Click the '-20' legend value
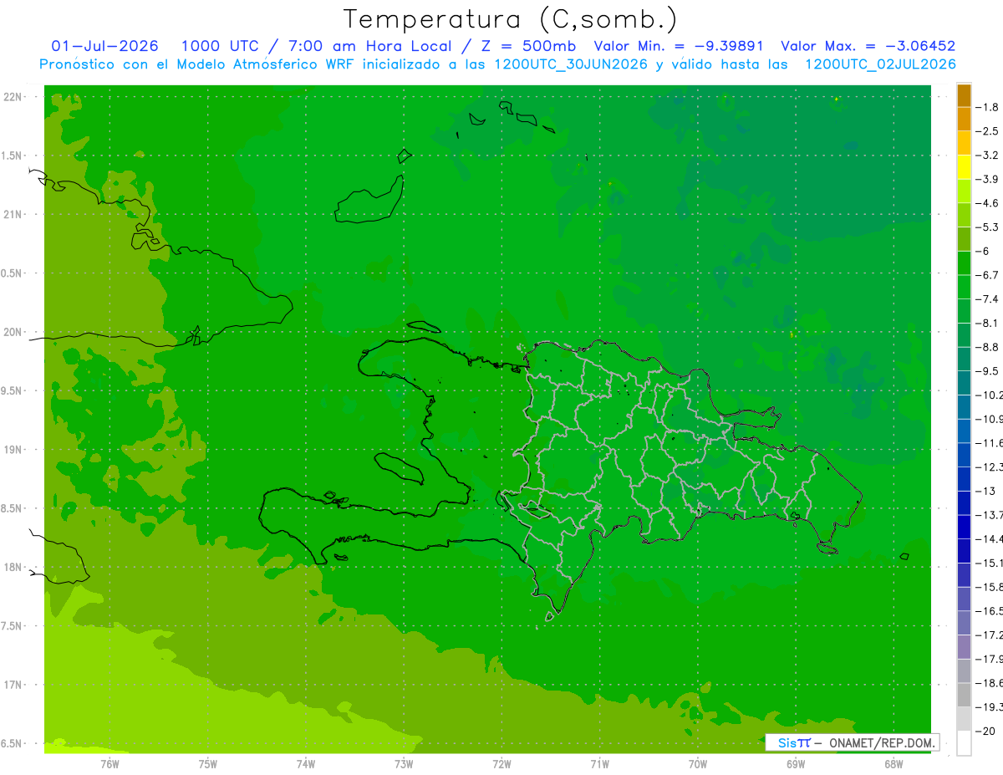Viewport: 1003px width, 775px height. tap(985, 731)
